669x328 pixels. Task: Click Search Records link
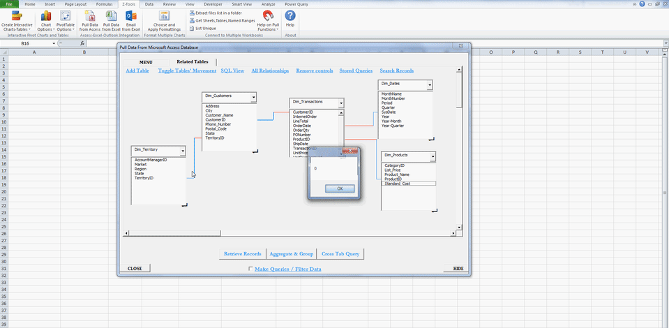click(396, 70)
